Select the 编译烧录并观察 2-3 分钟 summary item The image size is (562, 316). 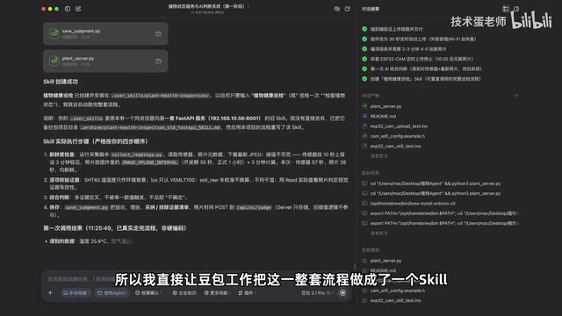(x=408, y=49)
